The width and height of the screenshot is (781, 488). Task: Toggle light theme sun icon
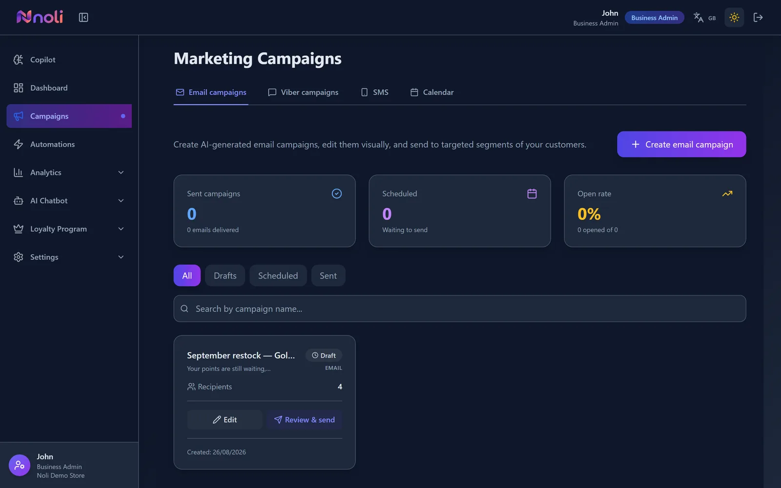(734, 18)
